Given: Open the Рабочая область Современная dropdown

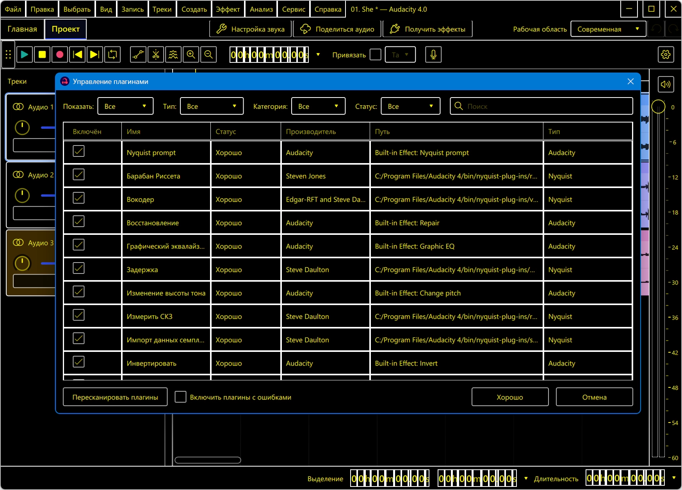Looking at the screenshot, I should point(608,29).
